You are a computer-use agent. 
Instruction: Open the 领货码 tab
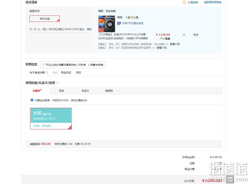coord(109,91)
